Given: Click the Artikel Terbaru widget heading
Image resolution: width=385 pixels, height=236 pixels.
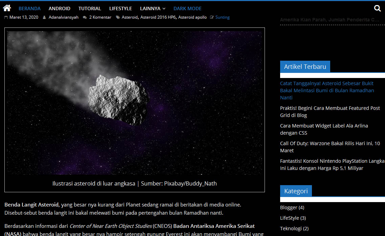Looking at the screenshot, I should pos(305,66).
